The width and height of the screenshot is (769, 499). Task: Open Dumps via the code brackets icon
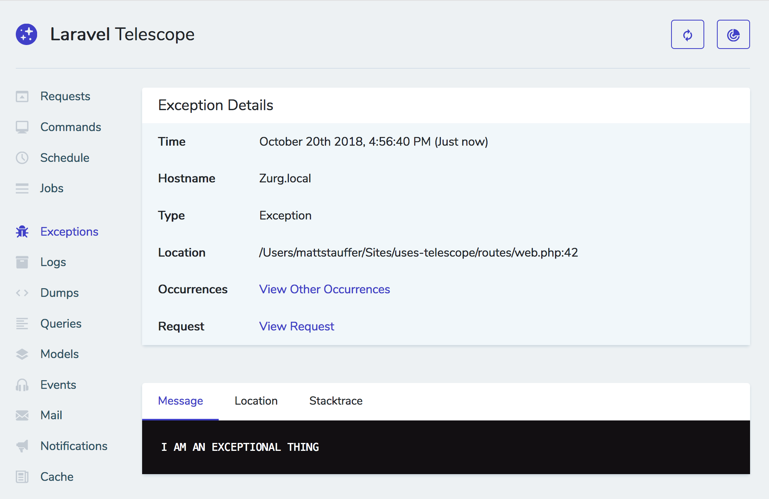[x=22, y=293]
